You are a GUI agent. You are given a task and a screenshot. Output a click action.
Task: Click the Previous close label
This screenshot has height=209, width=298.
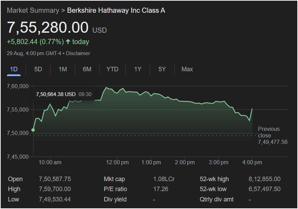pyautogui.click(x=269, y=132)
